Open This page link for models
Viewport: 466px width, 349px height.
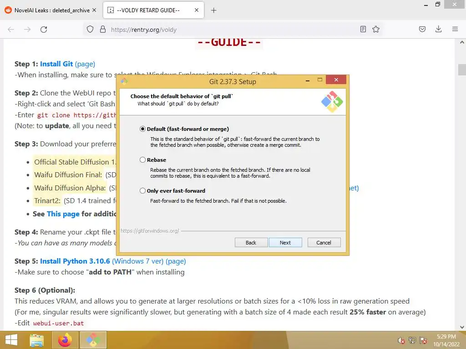[63, 214]
